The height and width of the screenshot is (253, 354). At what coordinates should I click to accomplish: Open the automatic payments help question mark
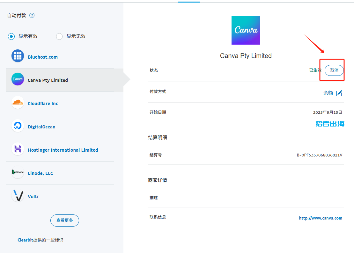(x=32, y=15)
